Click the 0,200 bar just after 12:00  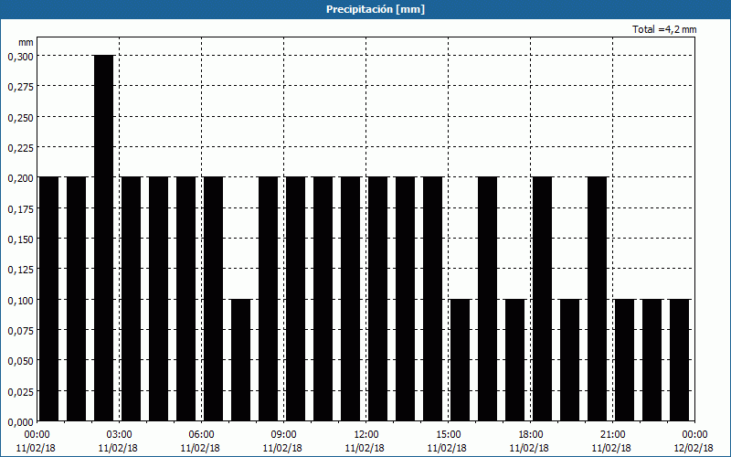click(378, 299)
